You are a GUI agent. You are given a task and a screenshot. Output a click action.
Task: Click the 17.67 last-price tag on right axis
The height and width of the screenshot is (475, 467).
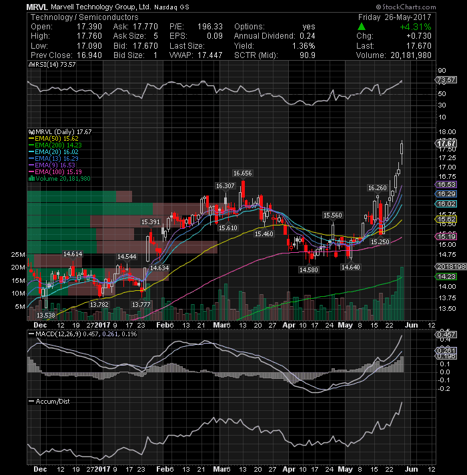tap(446, 143)
